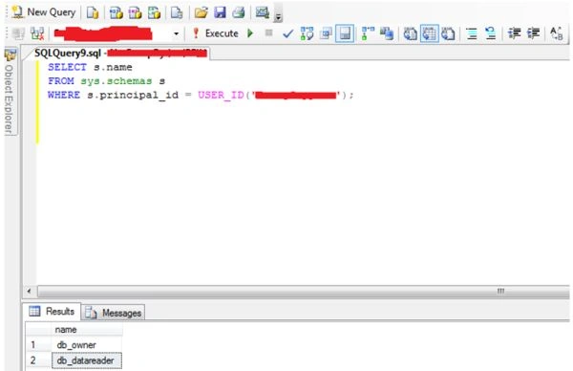The image size is (573, 371).
Task: Specify values for template parameters
Action: click(x=557, y=34)
